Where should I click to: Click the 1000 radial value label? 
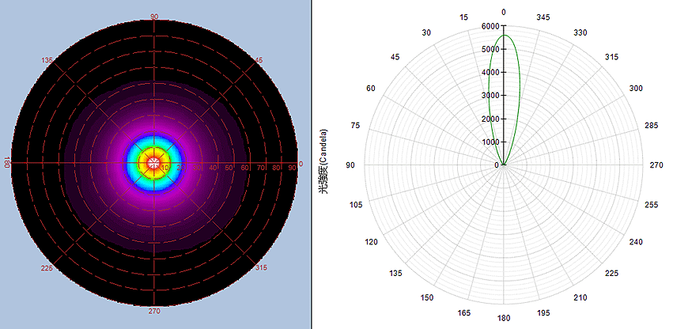[489, 142]
